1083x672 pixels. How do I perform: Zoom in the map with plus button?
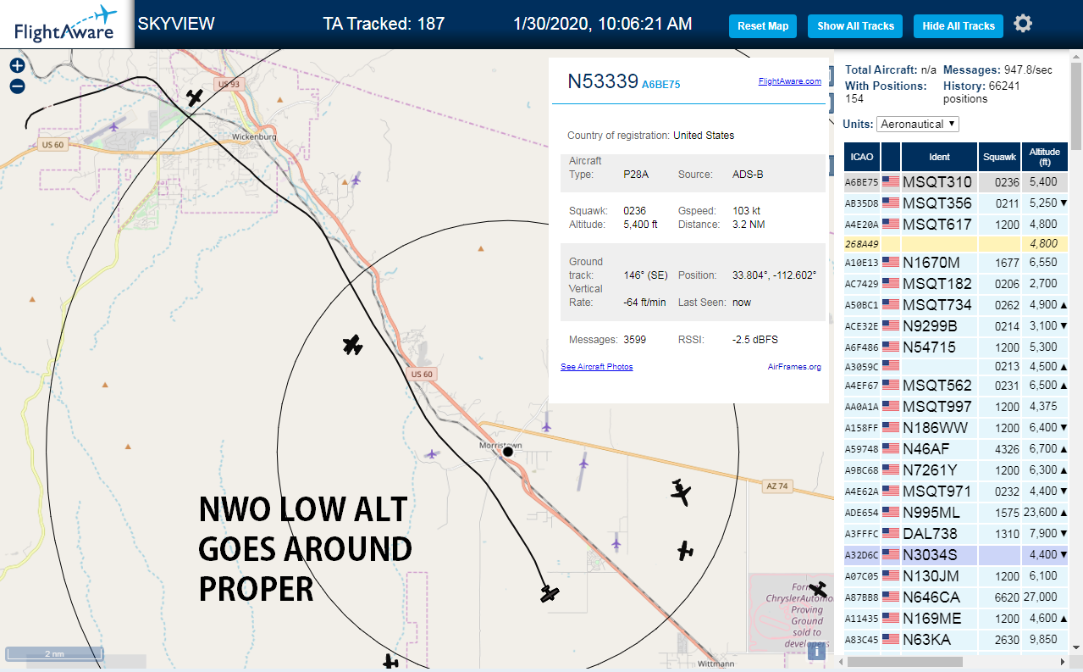pos(17,65)
